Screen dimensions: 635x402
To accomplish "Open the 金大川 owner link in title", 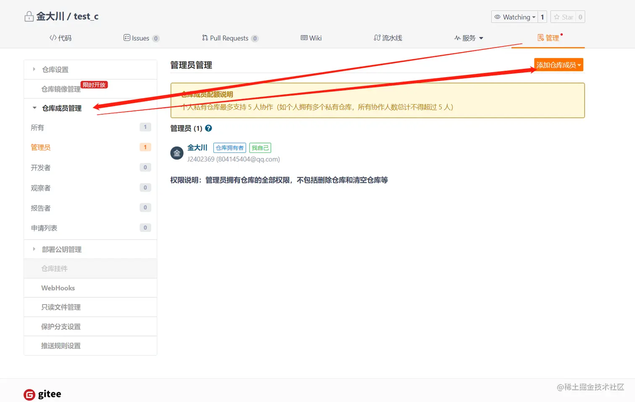I will pos(50,16).
